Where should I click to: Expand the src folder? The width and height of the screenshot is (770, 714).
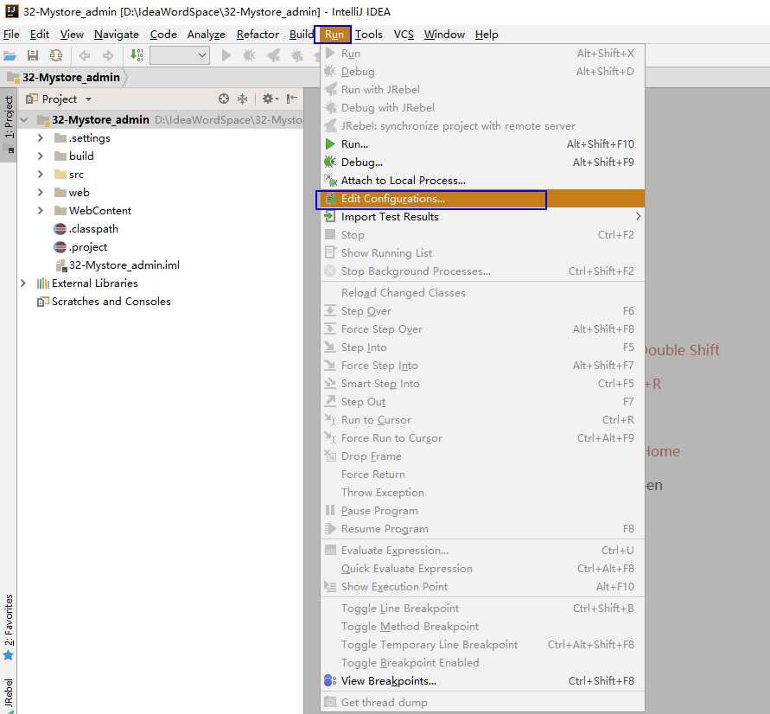(41, 175)
